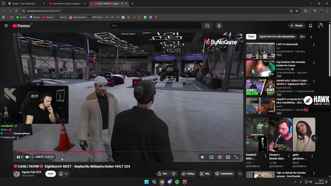This screenshot has height=186, width=331.
Task: Open options for Elraenn short
Action: click(x=289, y=156)
